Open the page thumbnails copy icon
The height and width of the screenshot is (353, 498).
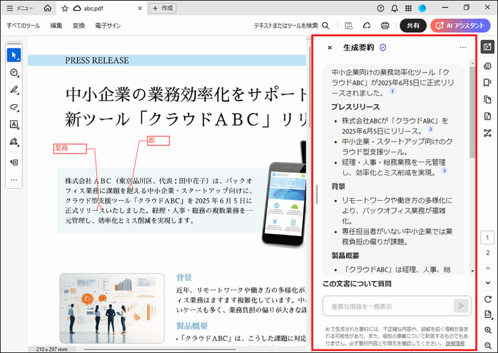click(x=487, y=100)
